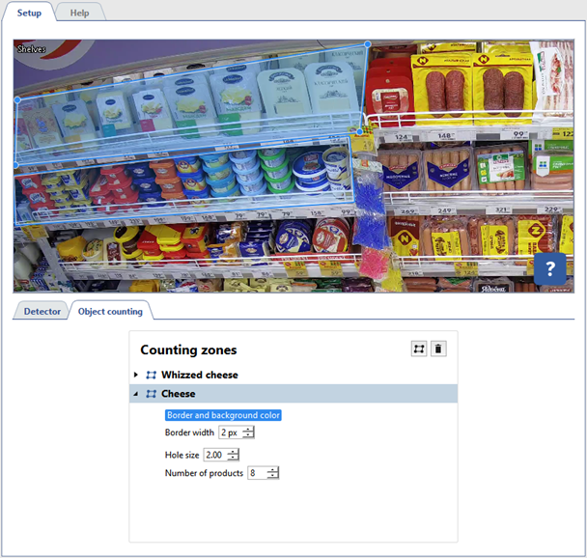Switch to the Detector tab
587x558 pixels.
tap(42, 311)
